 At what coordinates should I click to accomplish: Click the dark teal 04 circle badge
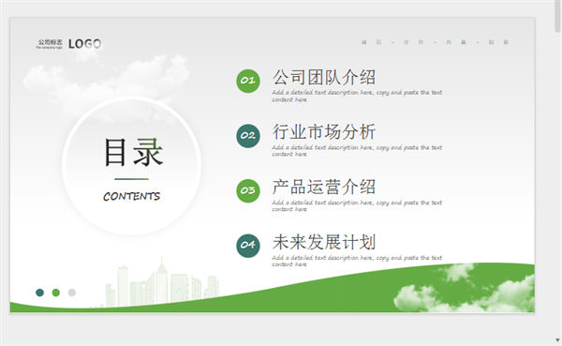[x=248, y=246]
